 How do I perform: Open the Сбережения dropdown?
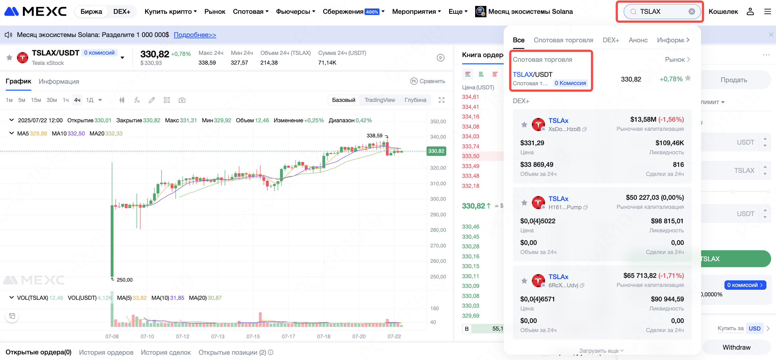[354, 12]
